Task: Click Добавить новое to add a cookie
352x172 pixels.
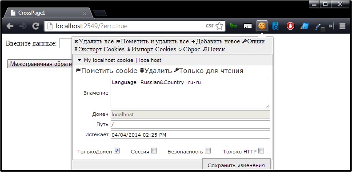Action: point(216,41)
